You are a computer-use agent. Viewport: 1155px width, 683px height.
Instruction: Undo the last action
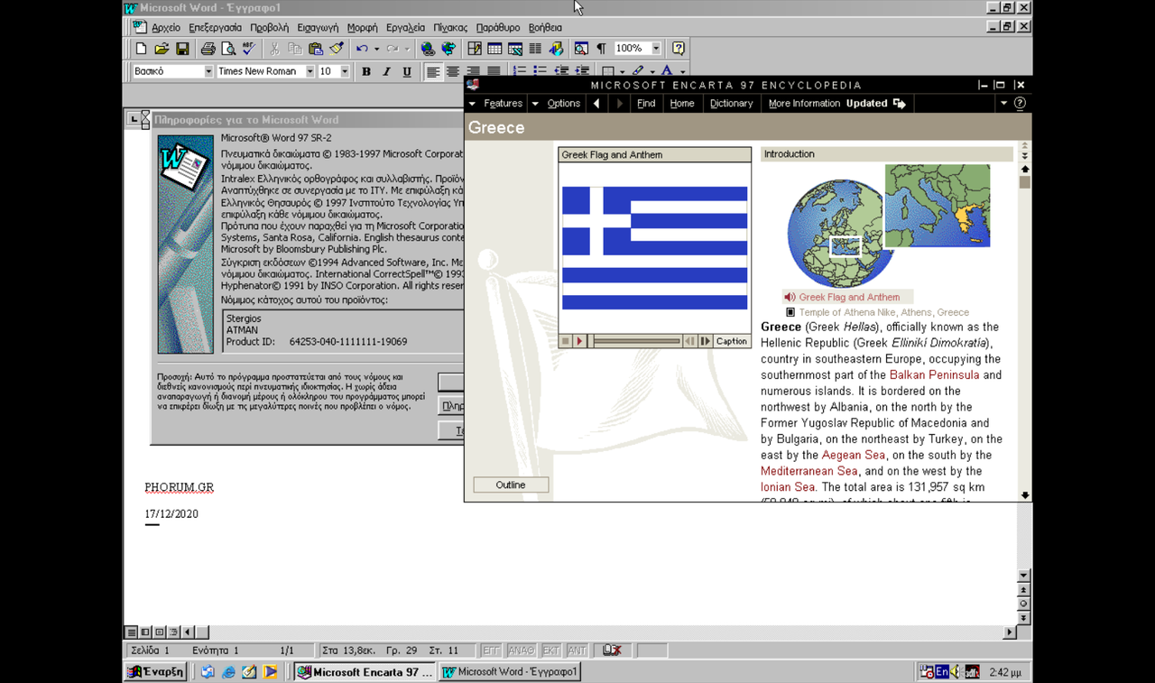362,49
